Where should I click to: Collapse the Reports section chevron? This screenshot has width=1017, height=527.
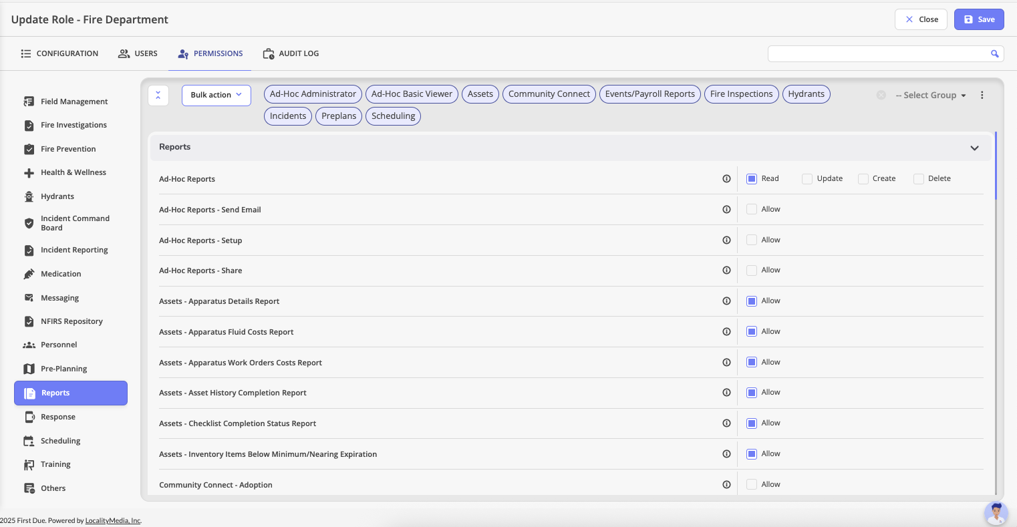(x=974, y=148)
